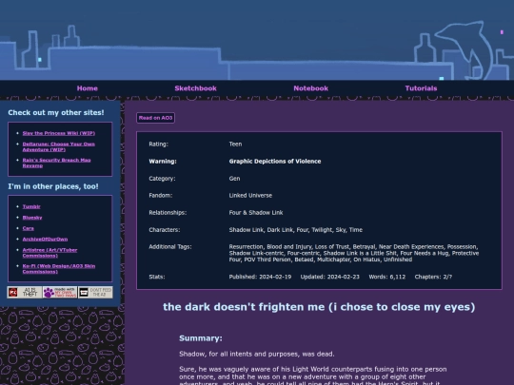This screenshot has height=385, width=514.
Task: Click the Published: 2024-02-19 stat
Action: [x=260, y=277]
